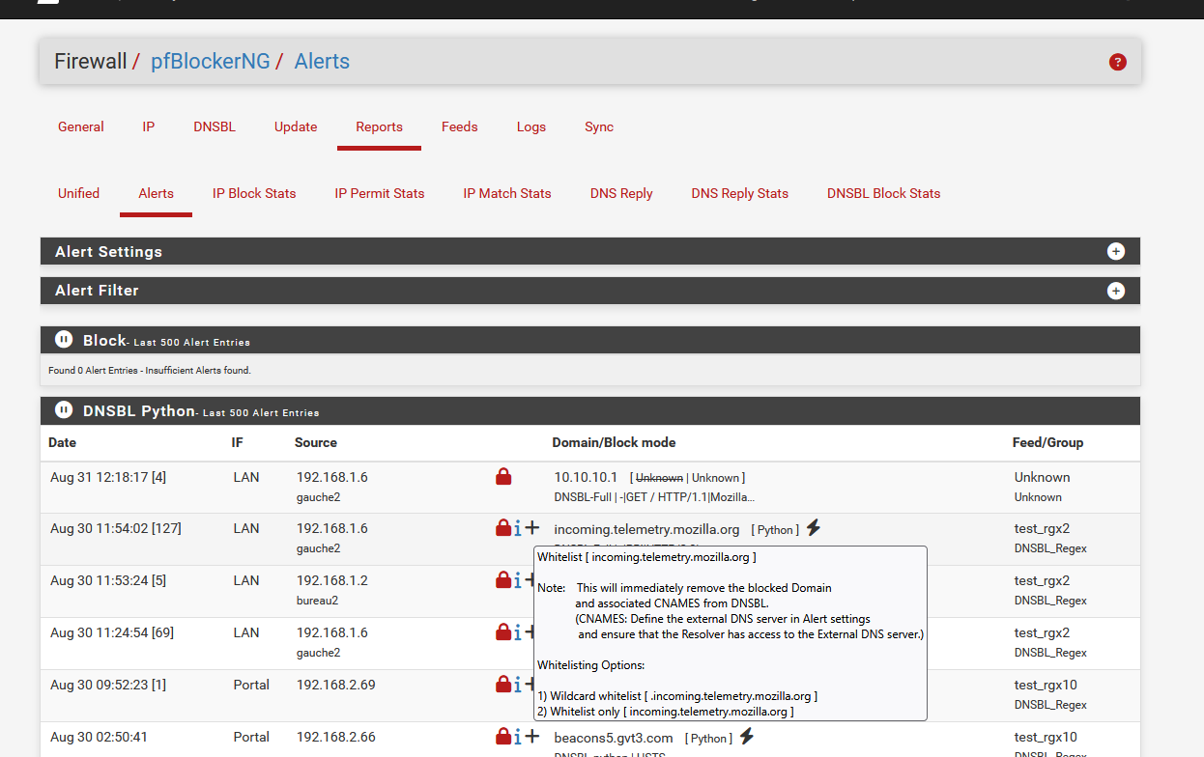The image size is (1204, 757).
Task: Click the Date column header
Action: pos(63,442)
